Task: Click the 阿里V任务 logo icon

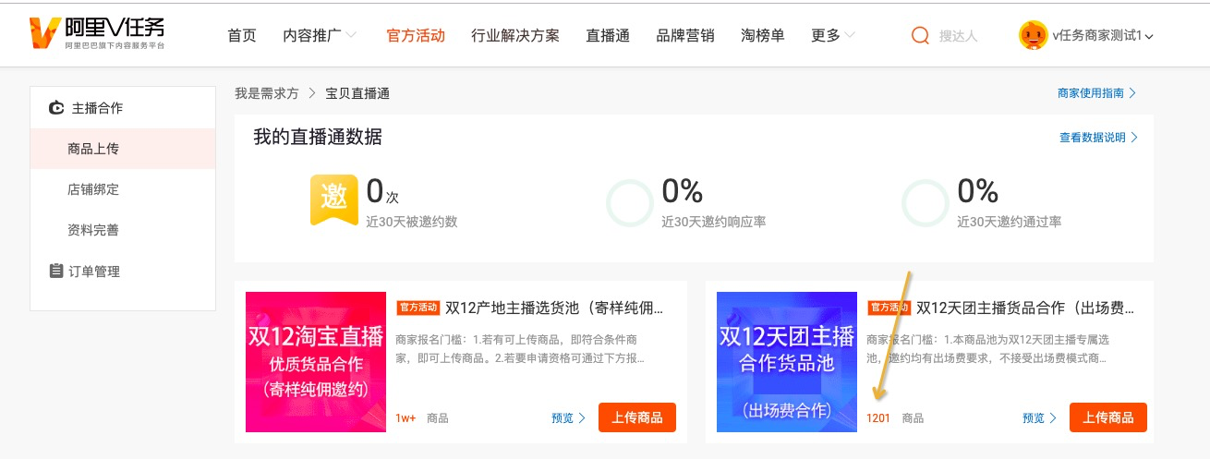Action: [x=43, y=33]
